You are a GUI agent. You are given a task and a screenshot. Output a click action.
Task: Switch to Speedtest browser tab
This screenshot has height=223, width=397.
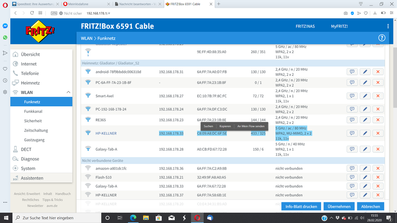[36, 4]
